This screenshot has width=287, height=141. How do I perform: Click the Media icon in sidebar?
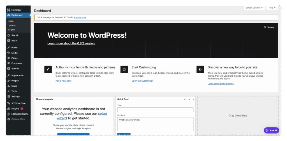[x=9, y=53]
